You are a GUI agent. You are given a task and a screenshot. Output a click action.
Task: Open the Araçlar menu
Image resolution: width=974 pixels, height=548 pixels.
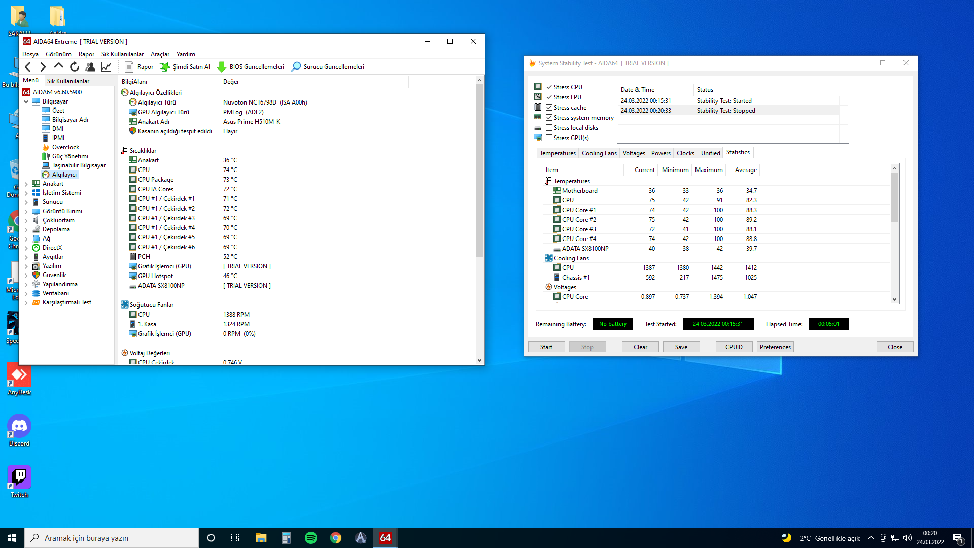[x=160, y=54]
